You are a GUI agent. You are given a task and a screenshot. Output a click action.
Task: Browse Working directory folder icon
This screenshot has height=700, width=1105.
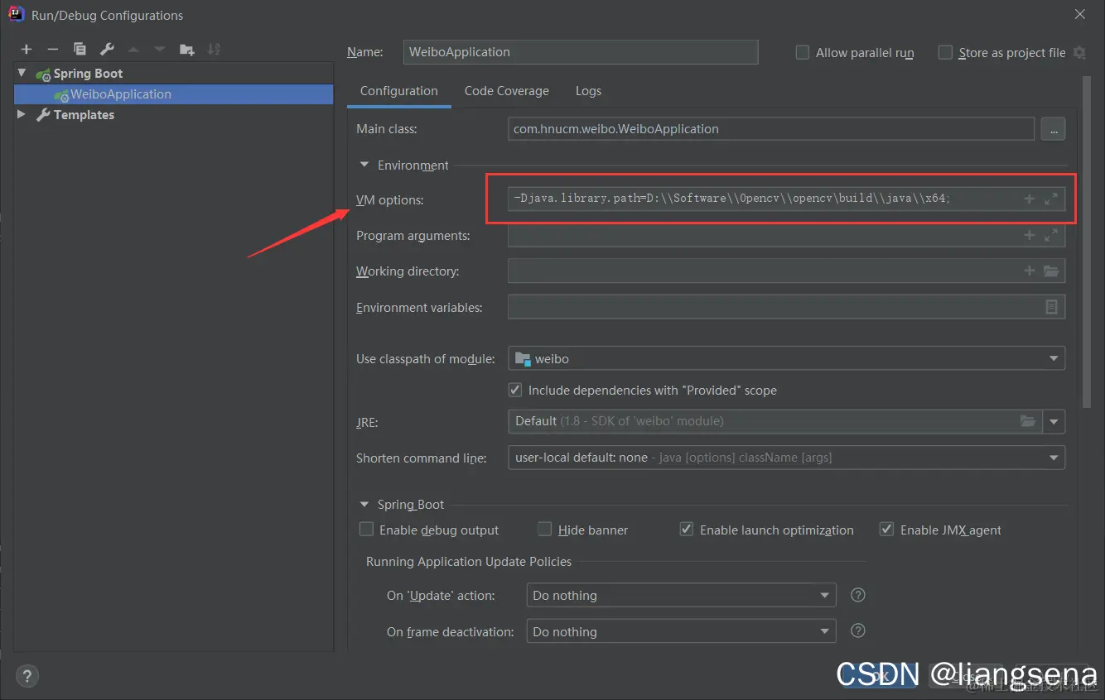coord(1051,271)
